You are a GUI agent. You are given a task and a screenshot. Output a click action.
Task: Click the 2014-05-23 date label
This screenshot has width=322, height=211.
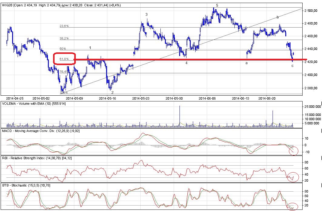point(141,98)
